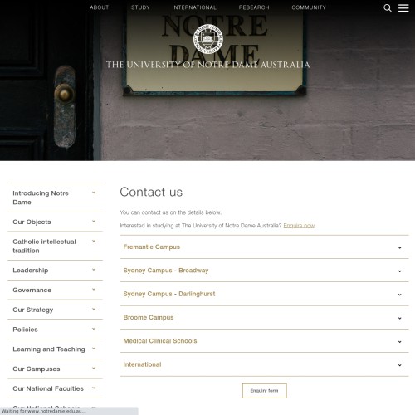This screenshot has height=415, width=415.
Task: Open Our Campuses sidebar item
Action: pyautogui.click(x=55, y=369)
